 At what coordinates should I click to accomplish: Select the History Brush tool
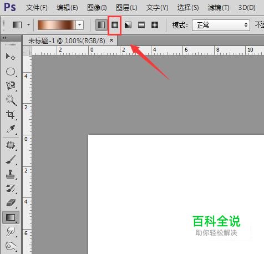click(x=11, y=189)
